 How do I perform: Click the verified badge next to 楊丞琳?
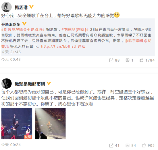click(x=31, y=7)
